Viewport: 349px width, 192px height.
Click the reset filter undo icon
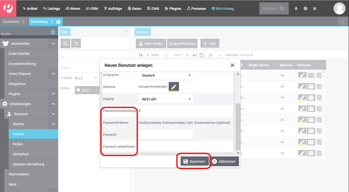tap(76, 43)
